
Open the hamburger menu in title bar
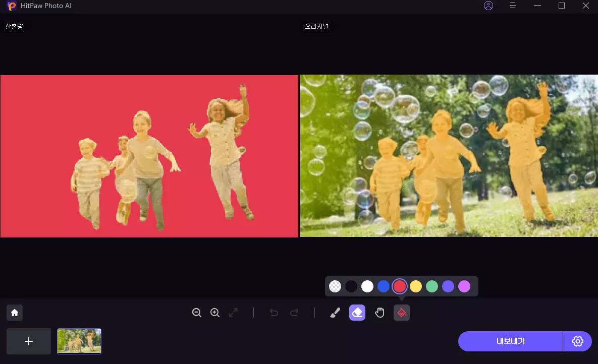tap(513, 6)
